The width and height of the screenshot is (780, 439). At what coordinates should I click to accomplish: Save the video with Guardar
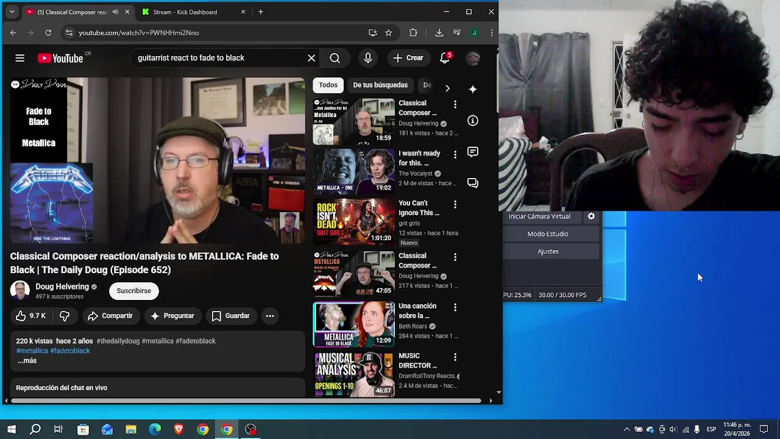(230, 316)
